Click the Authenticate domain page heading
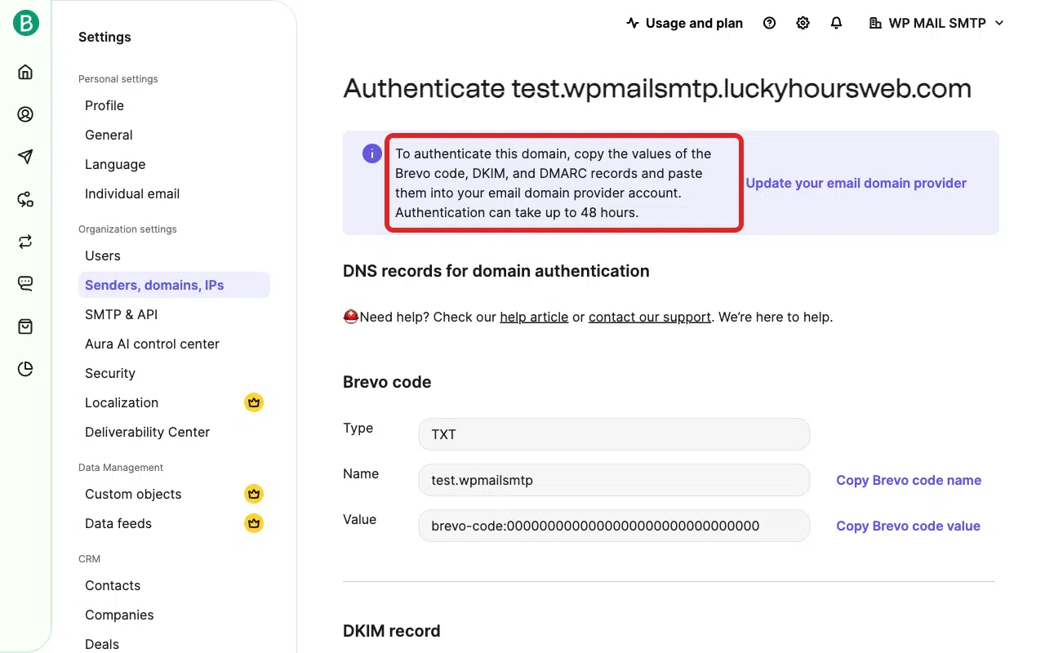 click(657, 88)
